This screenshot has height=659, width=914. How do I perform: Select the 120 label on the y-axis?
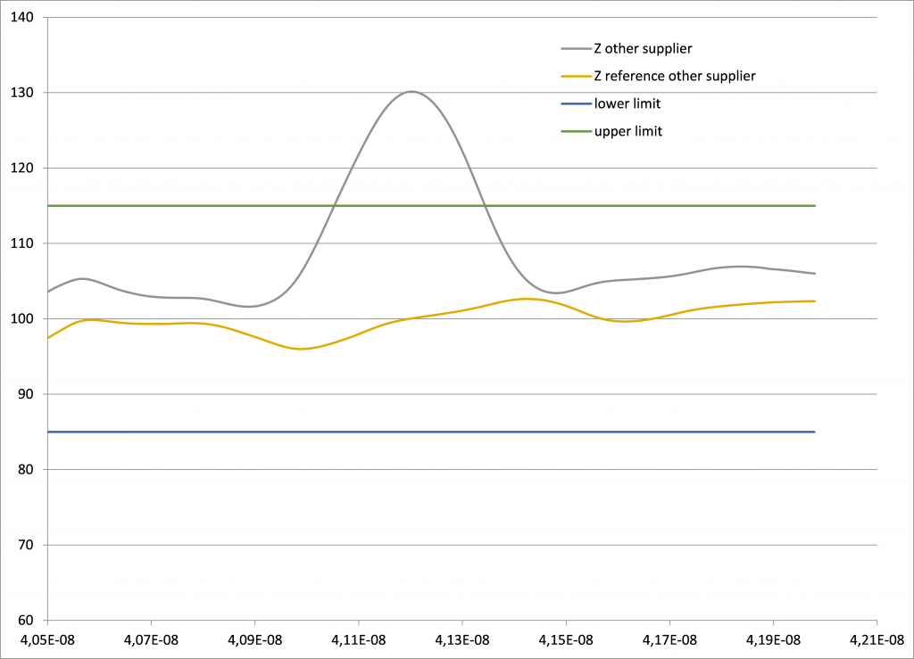[23, 168]
